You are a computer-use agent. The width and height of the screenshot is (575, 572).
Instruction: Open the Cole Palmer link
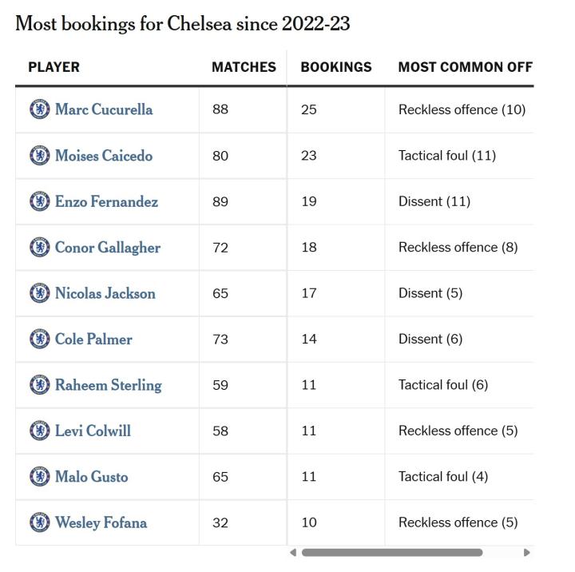[93, 339]
